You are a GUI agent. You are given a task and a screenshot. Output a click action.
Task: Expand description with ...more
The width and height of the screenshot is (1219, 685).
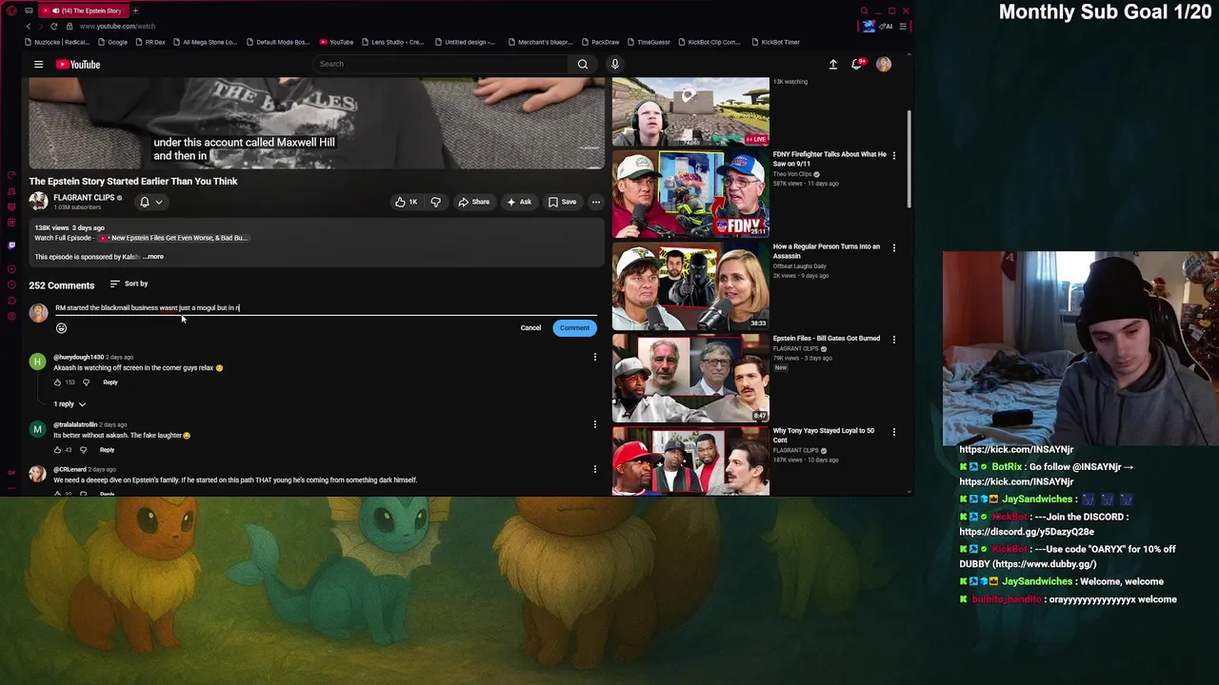tap(152, 257)
